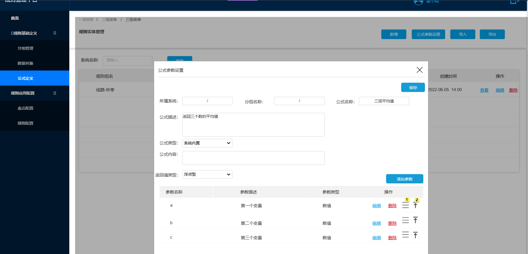Click the 系统名称 search input
The image size is (528, 254).
128,60
